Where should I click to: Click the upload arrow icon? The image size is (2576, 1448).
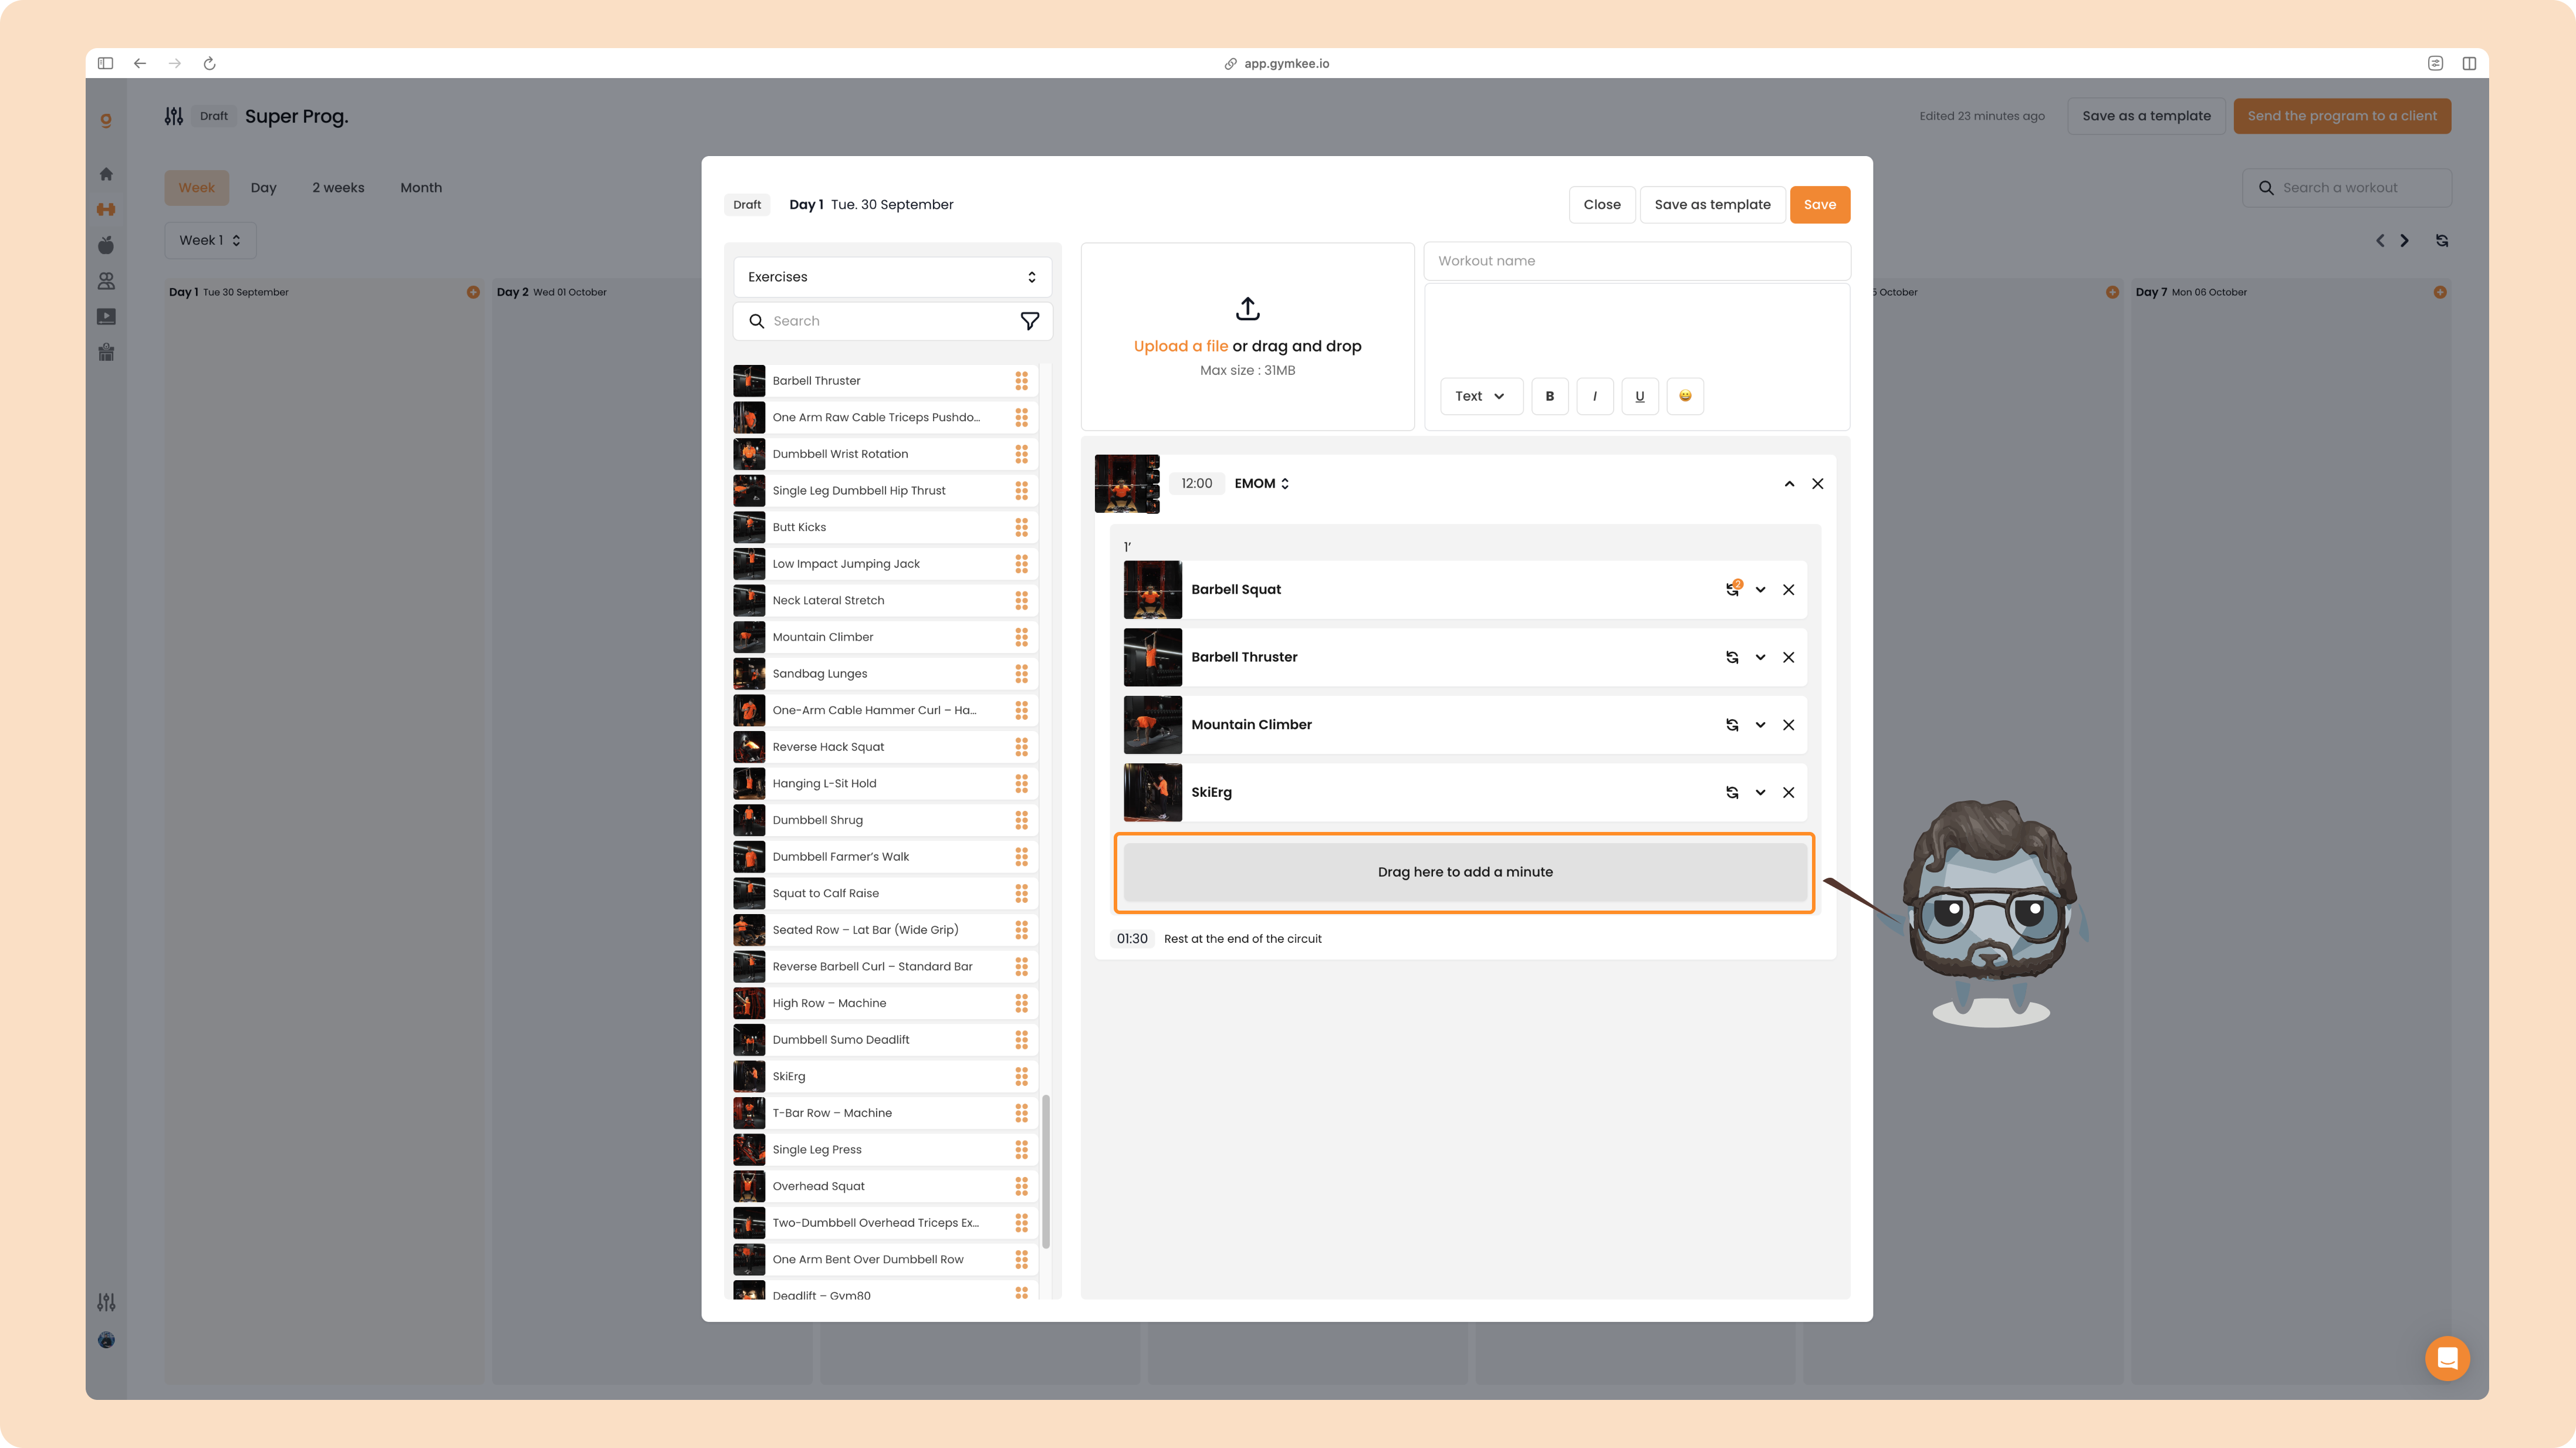tap(1247, 308)
